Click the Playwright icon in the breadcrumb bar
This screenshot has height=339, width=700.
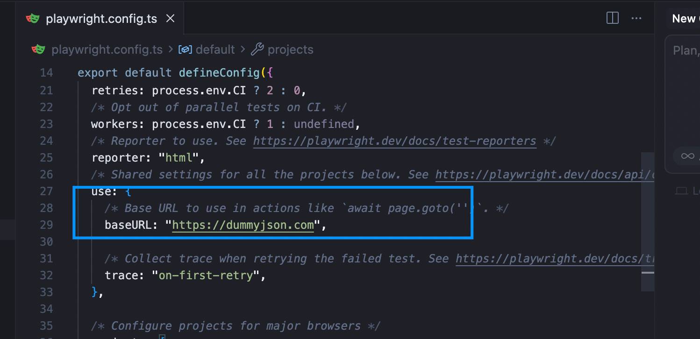(x=38, y=49)
